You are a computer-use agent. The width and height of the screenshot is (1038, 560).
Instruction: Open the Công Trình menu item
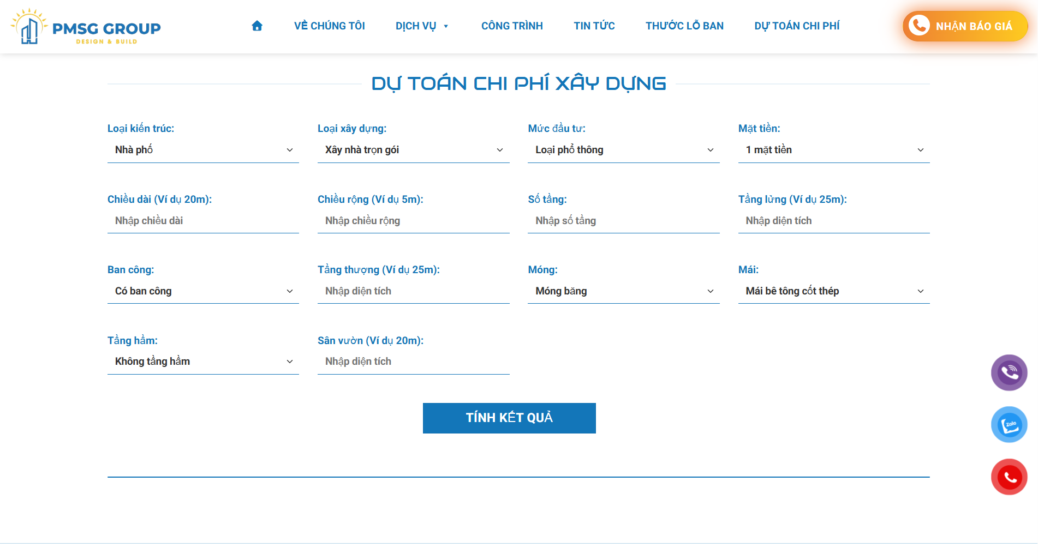coord(512,26)
